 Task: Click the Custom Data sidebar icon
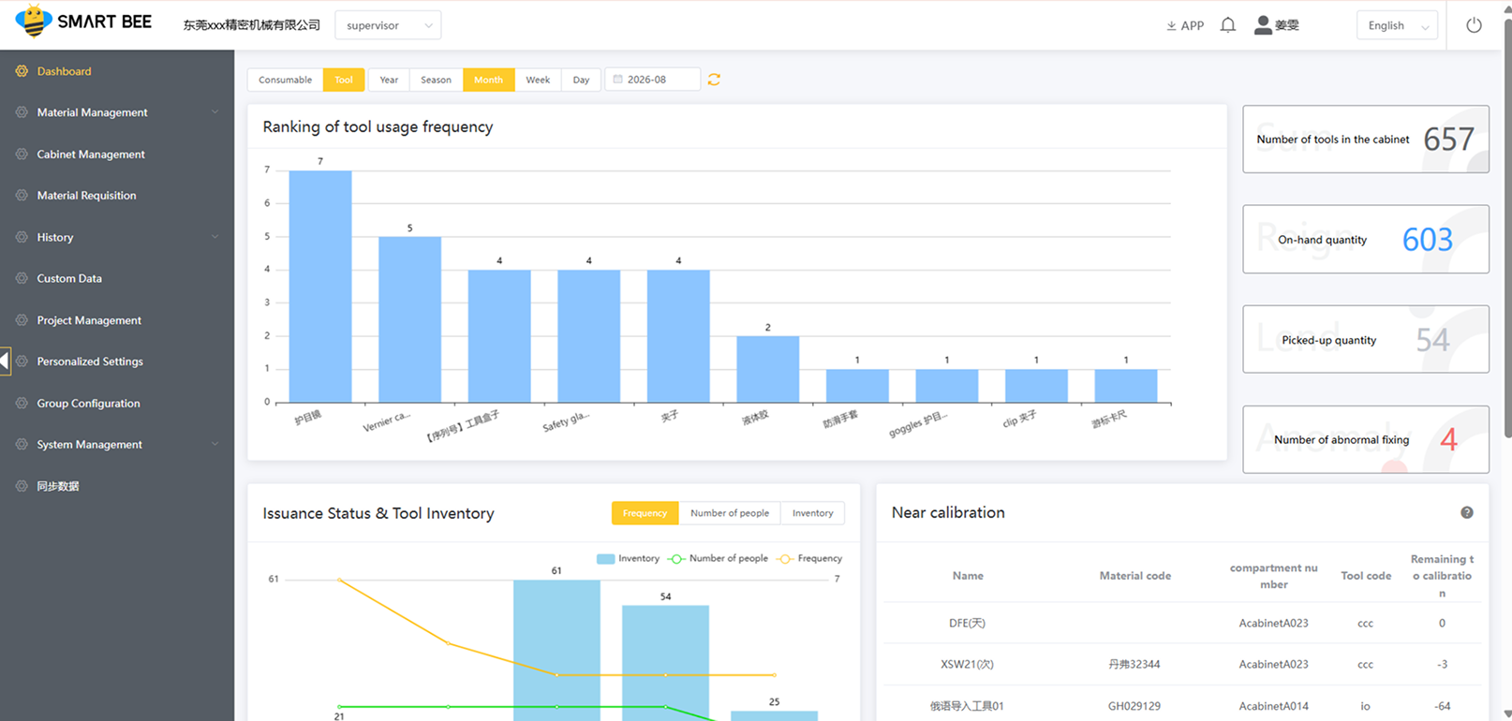coord(22,278)
